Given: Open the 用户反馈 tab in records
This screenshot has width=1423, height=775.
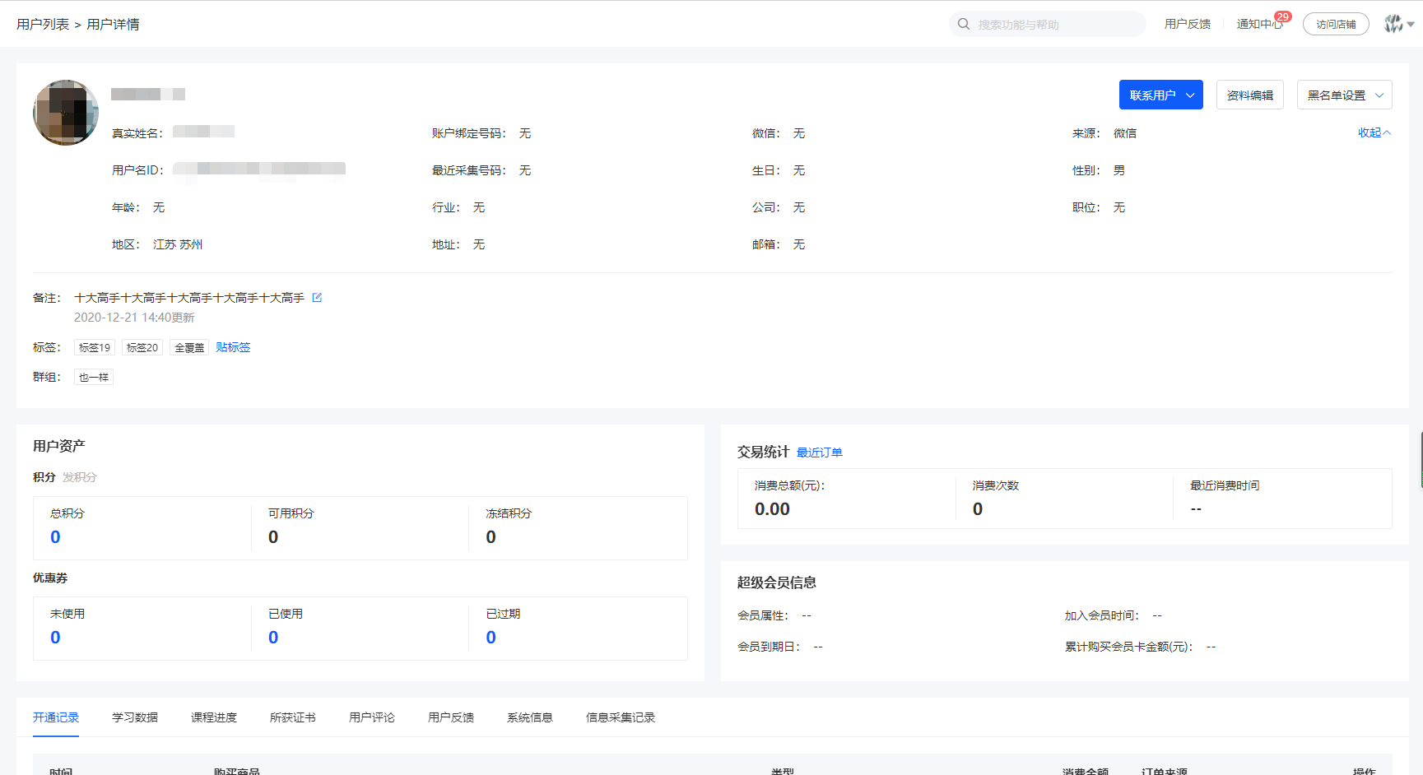Looking at the screenshot, I should coord(451,717).
